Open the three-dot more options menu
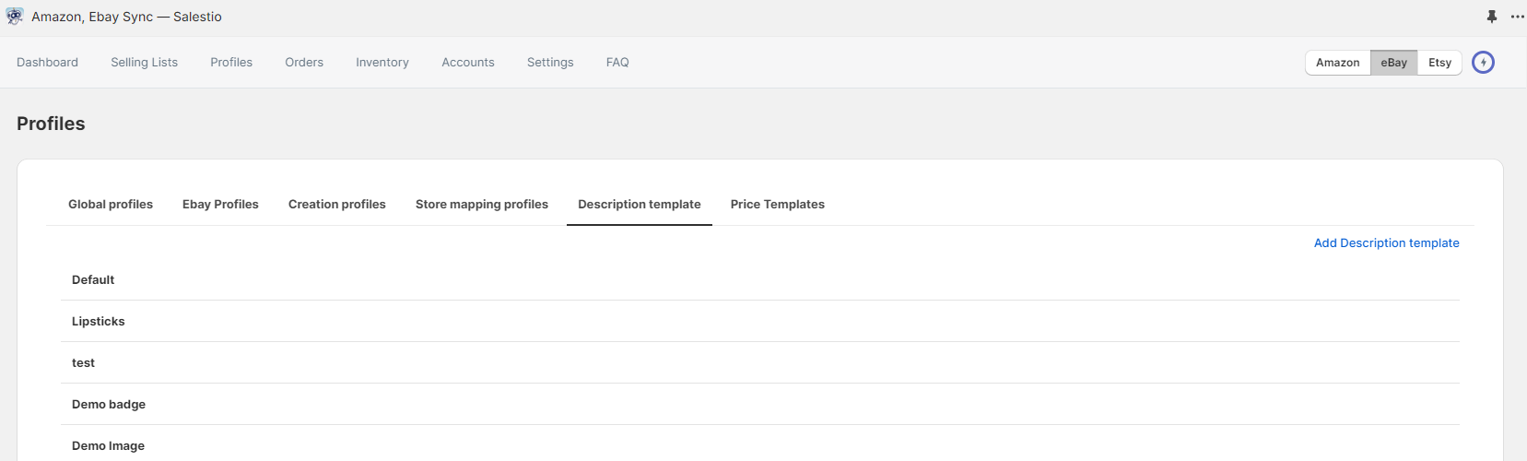This screenshot has height=461, width=1527. pyautogui.click(x=1517, y=17)
